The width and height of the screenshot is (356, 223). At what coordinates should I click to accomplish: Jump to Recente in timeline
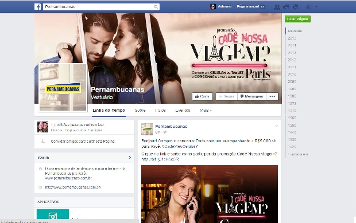click(x=295, y=31)
